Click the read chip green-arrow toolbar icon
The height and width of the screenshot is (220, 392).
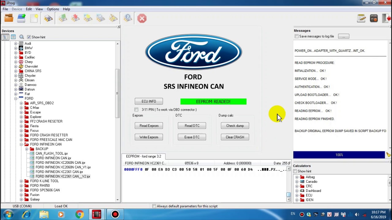[x=63, y=18]
